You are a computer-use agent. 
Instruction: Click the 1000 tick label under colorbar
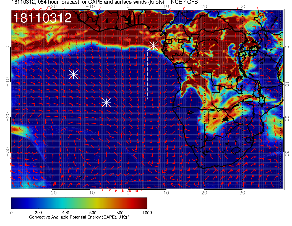(x=147, y=213)
